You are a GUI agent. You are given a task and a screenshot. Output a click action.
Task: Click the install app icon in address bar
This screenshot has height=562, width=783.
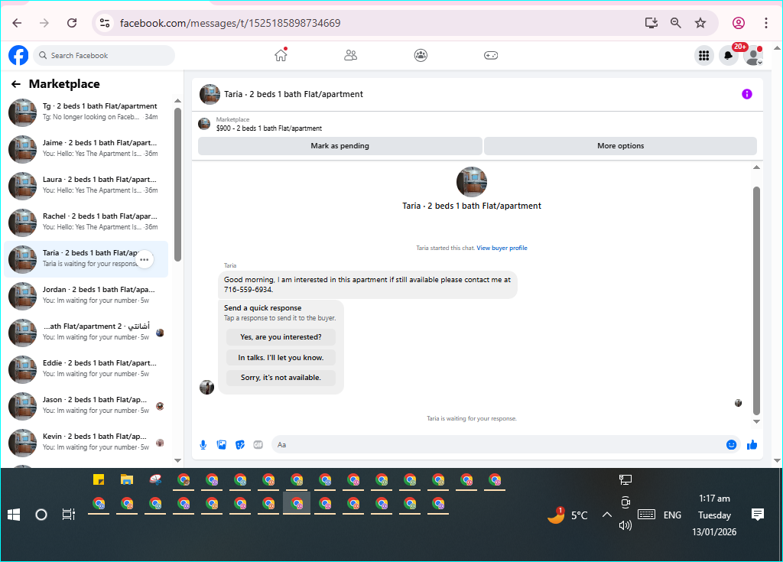coord(651,23)
